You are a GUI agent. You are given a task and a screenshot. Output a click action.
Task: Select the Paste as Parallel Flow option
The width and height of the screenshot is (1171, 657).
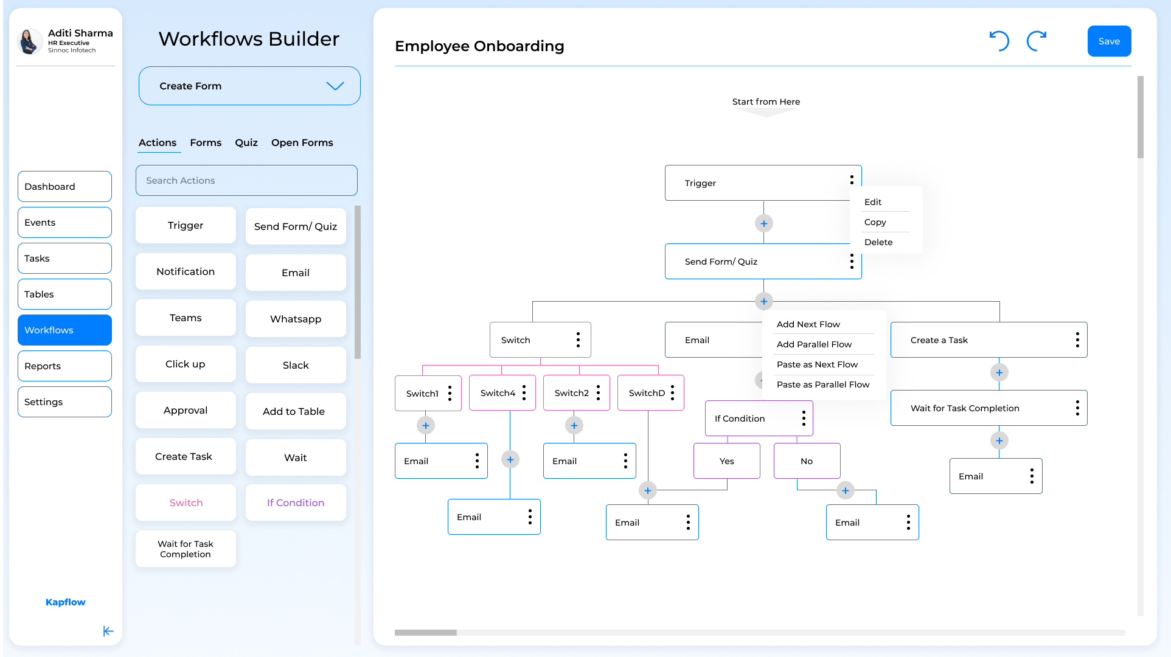822,384
